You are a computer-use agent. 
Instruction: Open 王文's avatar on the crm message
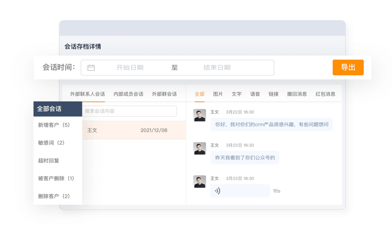click(199, 115)
